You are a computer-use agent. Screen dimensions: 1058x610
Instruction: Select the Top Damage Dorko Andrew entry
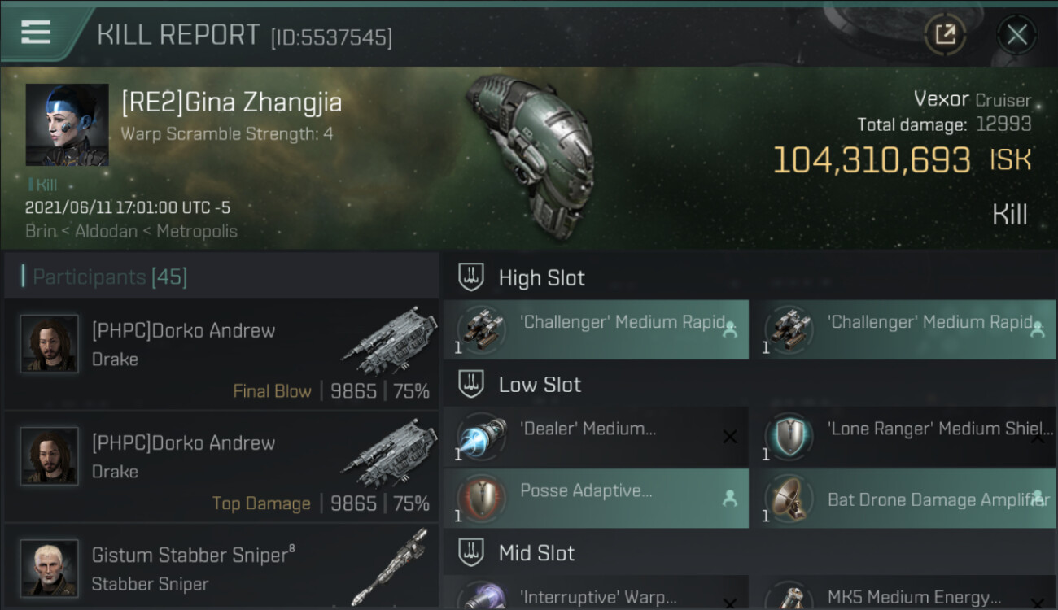point(221,466)
